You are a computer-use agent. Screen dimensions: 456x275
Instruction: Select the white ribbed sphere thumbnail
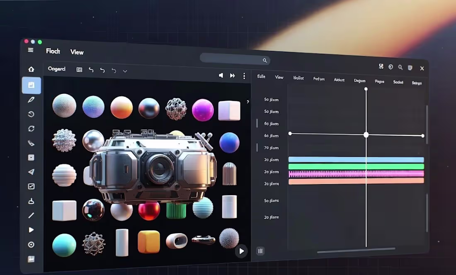click(x=64, y=175)
